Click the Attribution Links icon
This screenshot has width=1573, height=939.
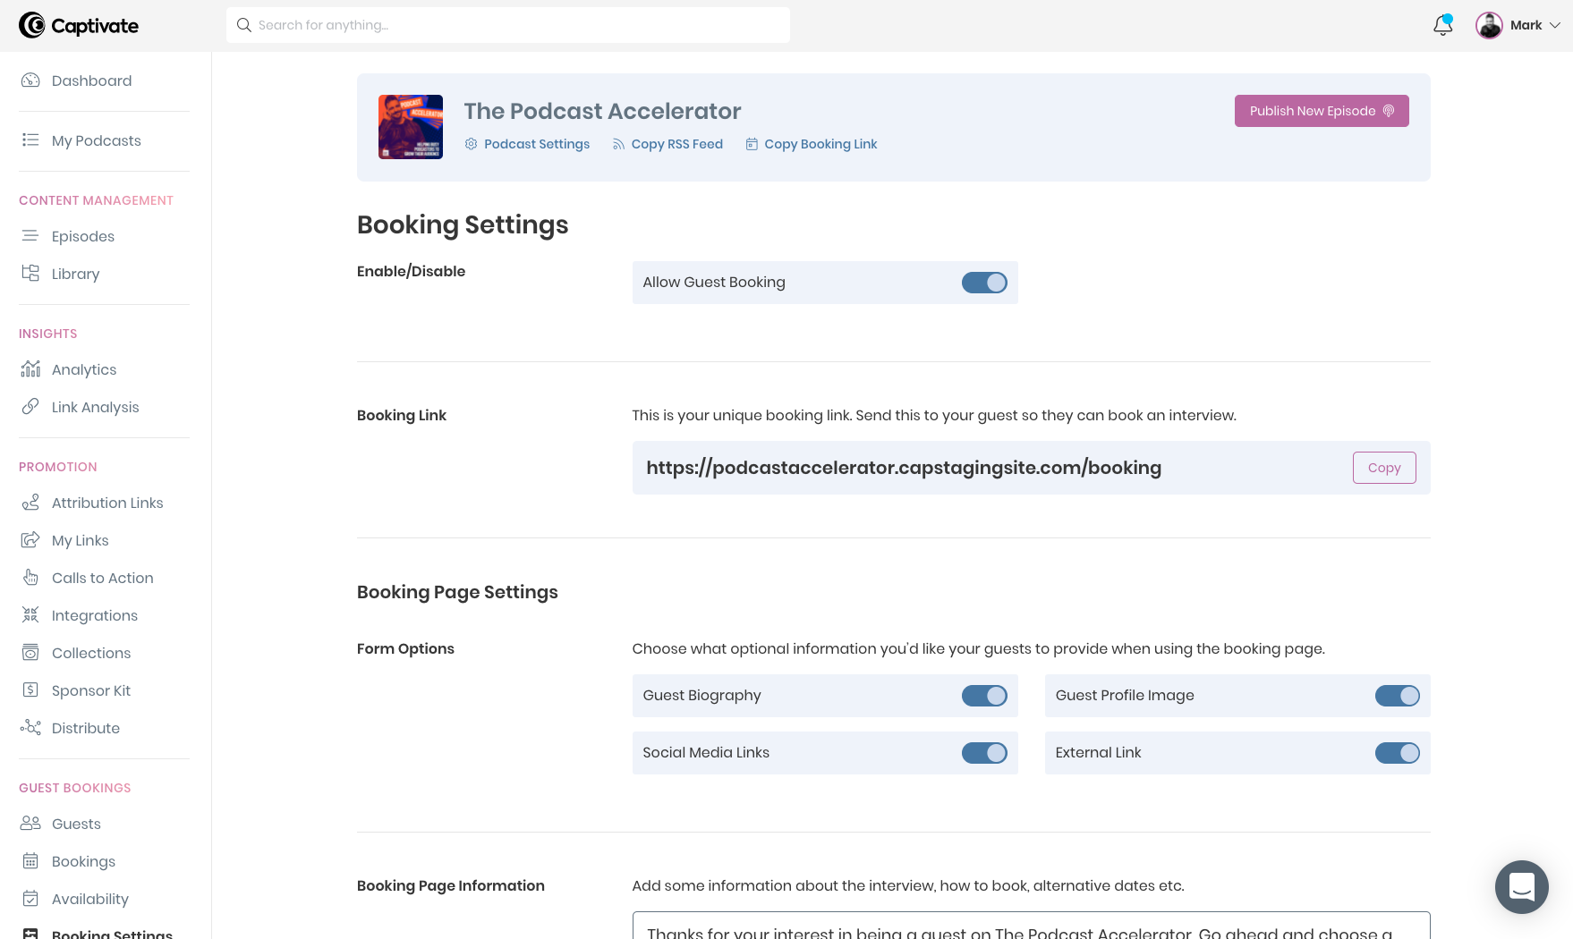tap(30, 503)
